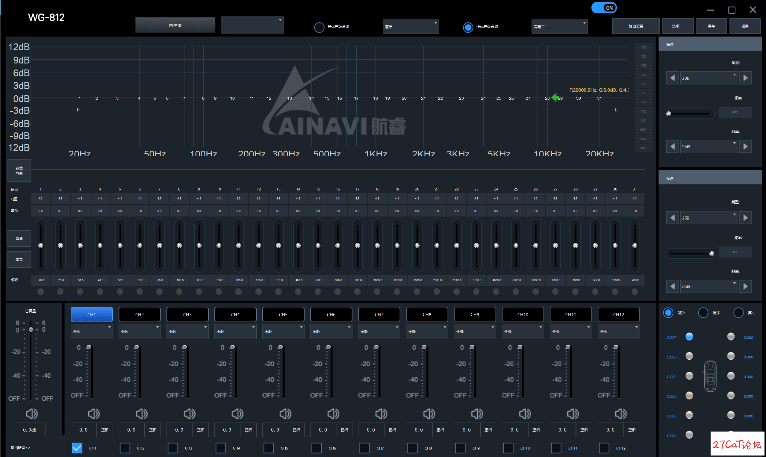Open CH7 全频 range dropdown
766x457 pixels.
[379, 331]
